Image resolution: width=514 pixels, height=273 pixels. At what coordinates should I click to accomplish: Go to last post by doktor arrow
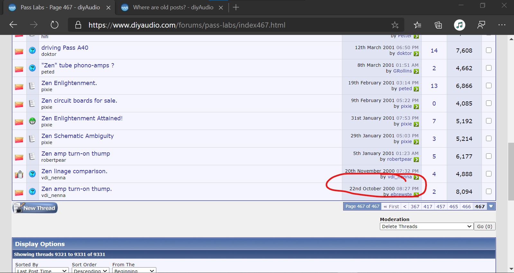point(416,54)
